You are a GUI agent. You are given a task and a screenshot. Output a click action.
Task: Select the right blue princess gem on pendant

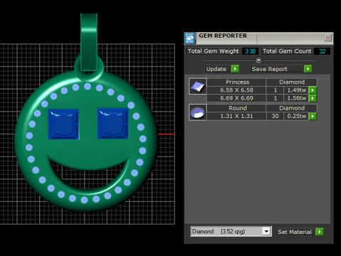(x=113, y=124)
